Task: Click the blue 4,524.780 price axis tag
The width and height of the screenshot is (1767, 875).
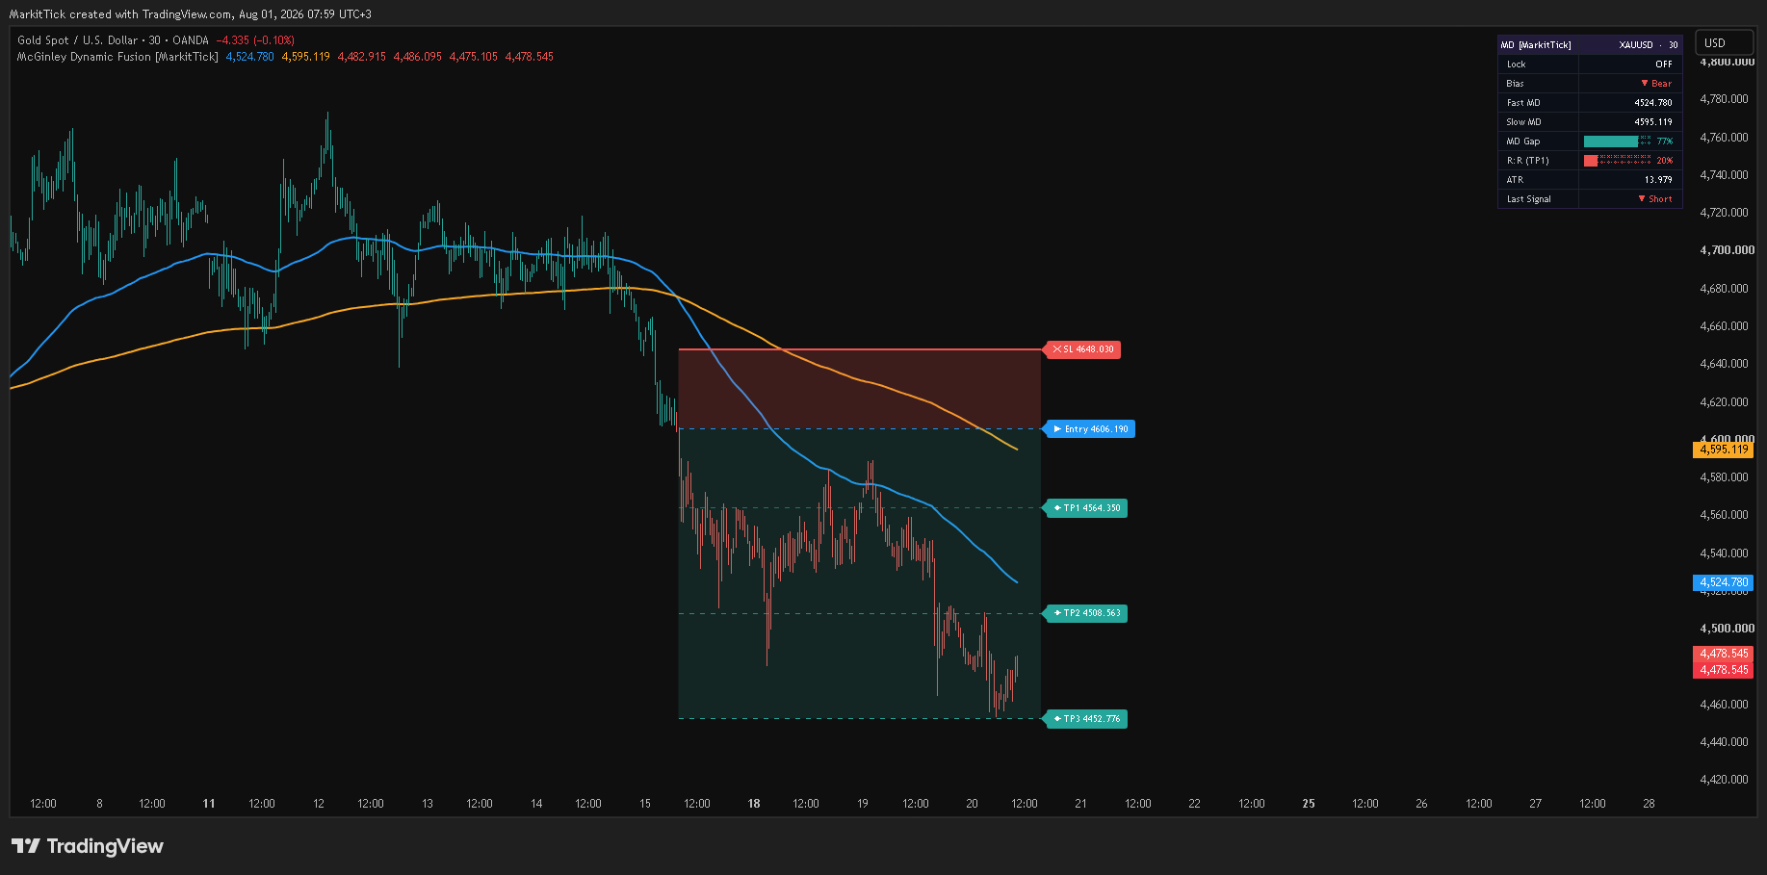Action: [1724, 582]
